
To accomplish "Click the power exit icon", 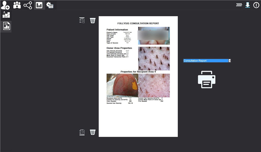I will coord(256,5).
